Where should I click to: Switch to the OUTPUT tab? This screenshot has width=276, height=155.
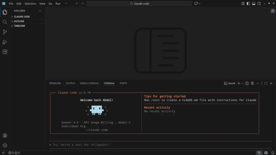pos(70,83)
